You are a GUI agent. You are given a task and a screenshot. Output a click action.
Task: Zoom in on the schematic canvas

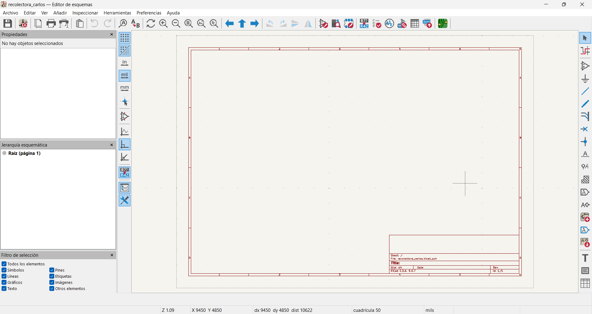pyautogui.click(x=163, y=23)
